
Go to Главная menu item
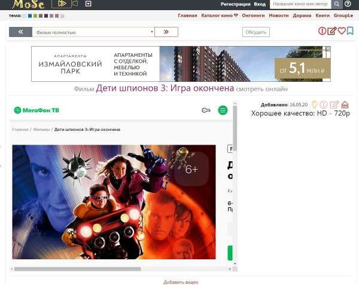[187, 16]
